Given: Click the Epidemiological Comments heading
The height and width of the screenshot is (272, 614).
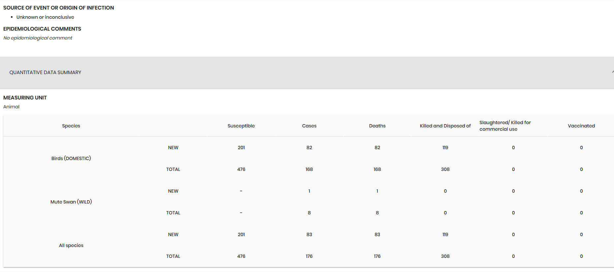Looking at the screenshot, I should [x=42, y=29].
